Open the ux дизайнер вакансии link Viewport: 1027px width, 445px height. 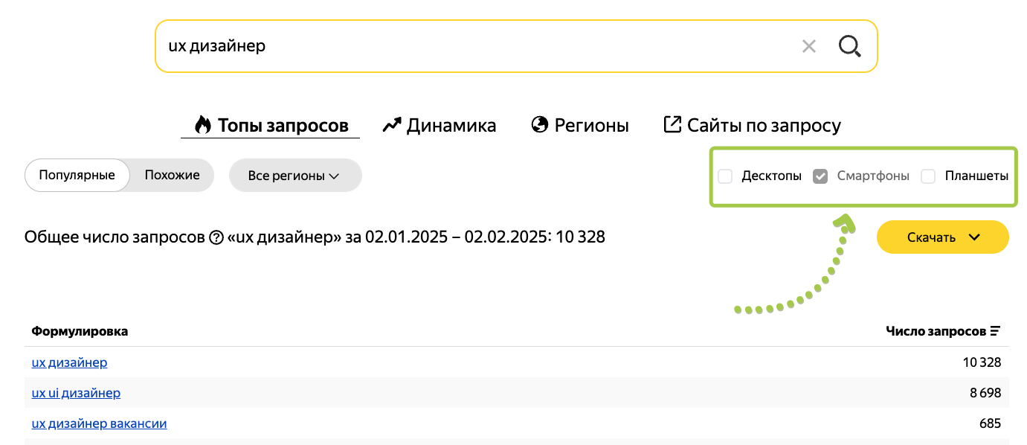pyautogui.click(x=99, y=424)
